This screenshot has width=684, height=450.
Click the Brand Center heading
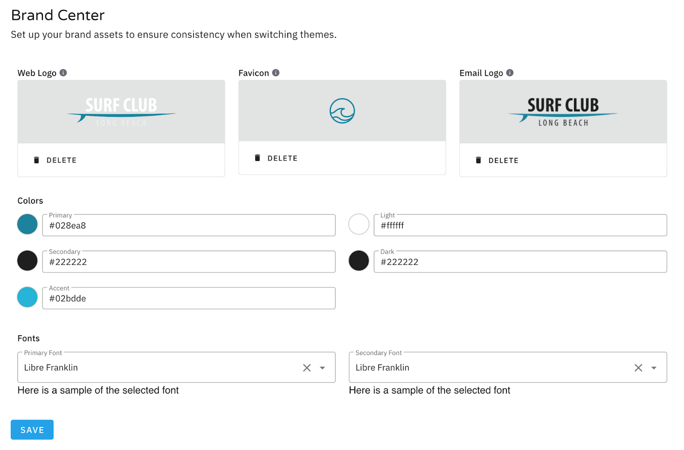tap(58, 15)
